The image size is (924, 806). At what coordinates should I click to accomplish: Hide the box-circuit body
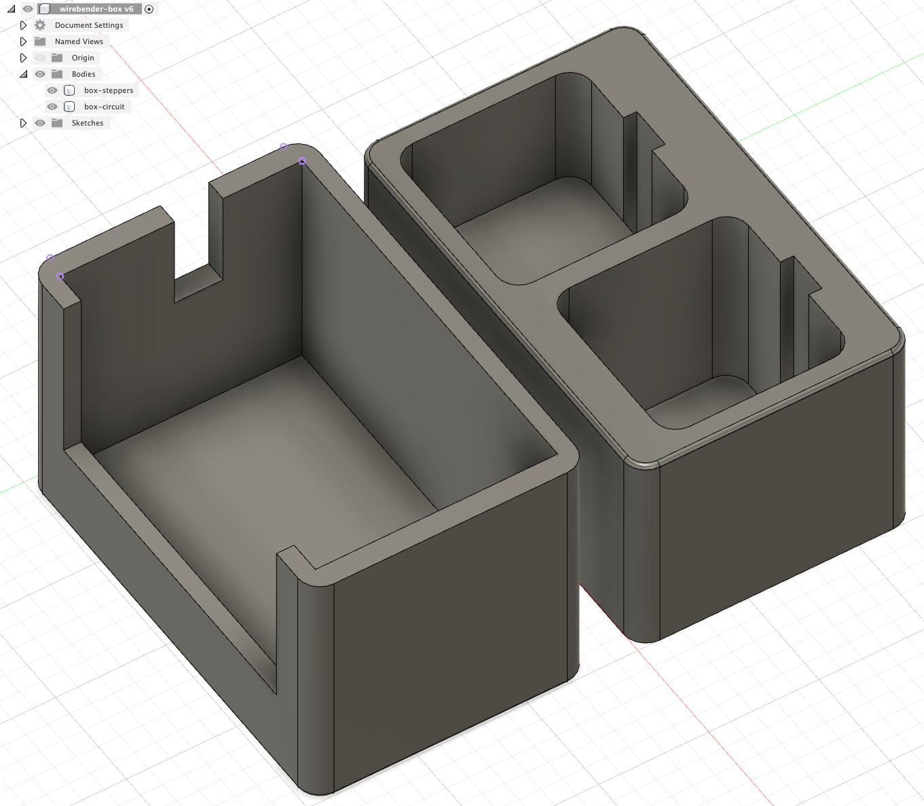[x=52, y=107]
